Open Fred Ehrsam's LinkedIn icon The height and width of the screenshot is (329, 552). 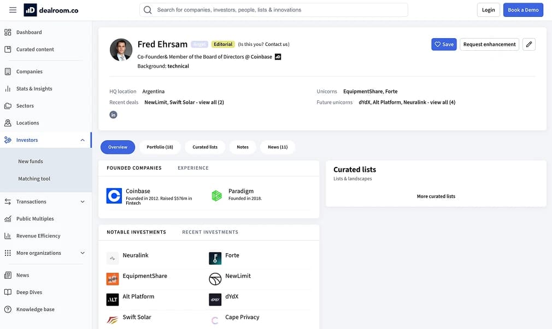[113, 115]
